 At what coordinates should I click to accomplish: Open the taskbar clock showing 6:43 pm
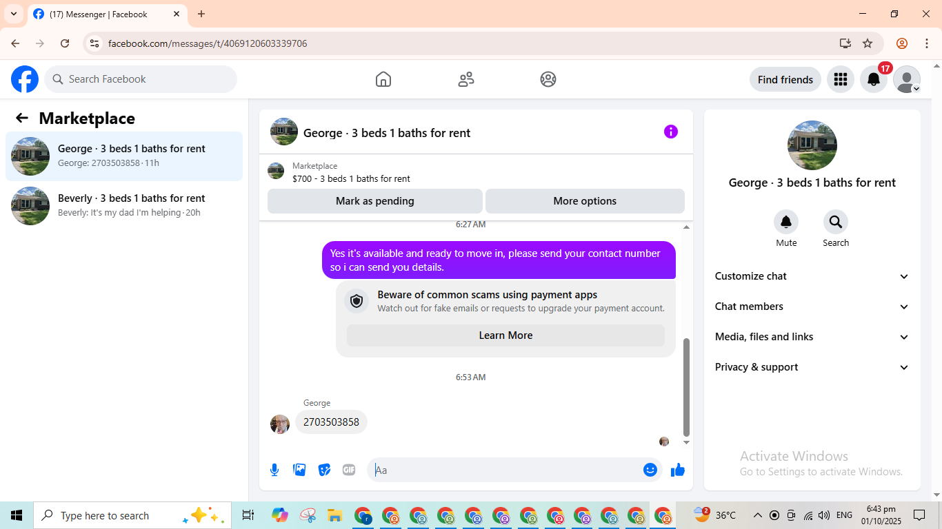click(x=881, y=515)
